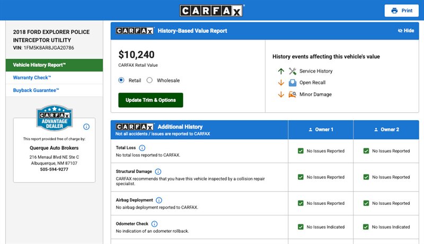Hide the History-Based Value Report
The height and width of the screenshot is (244, 424).
pos(405,31)
